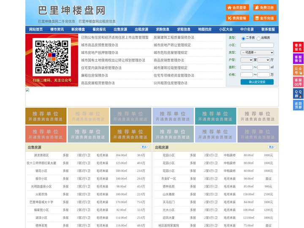This screenshot has width=304, height=228.
Task: Open 巴里坤楼盘网二手房信息 header link
Action: pyautogui.click(x=57, y=22)
